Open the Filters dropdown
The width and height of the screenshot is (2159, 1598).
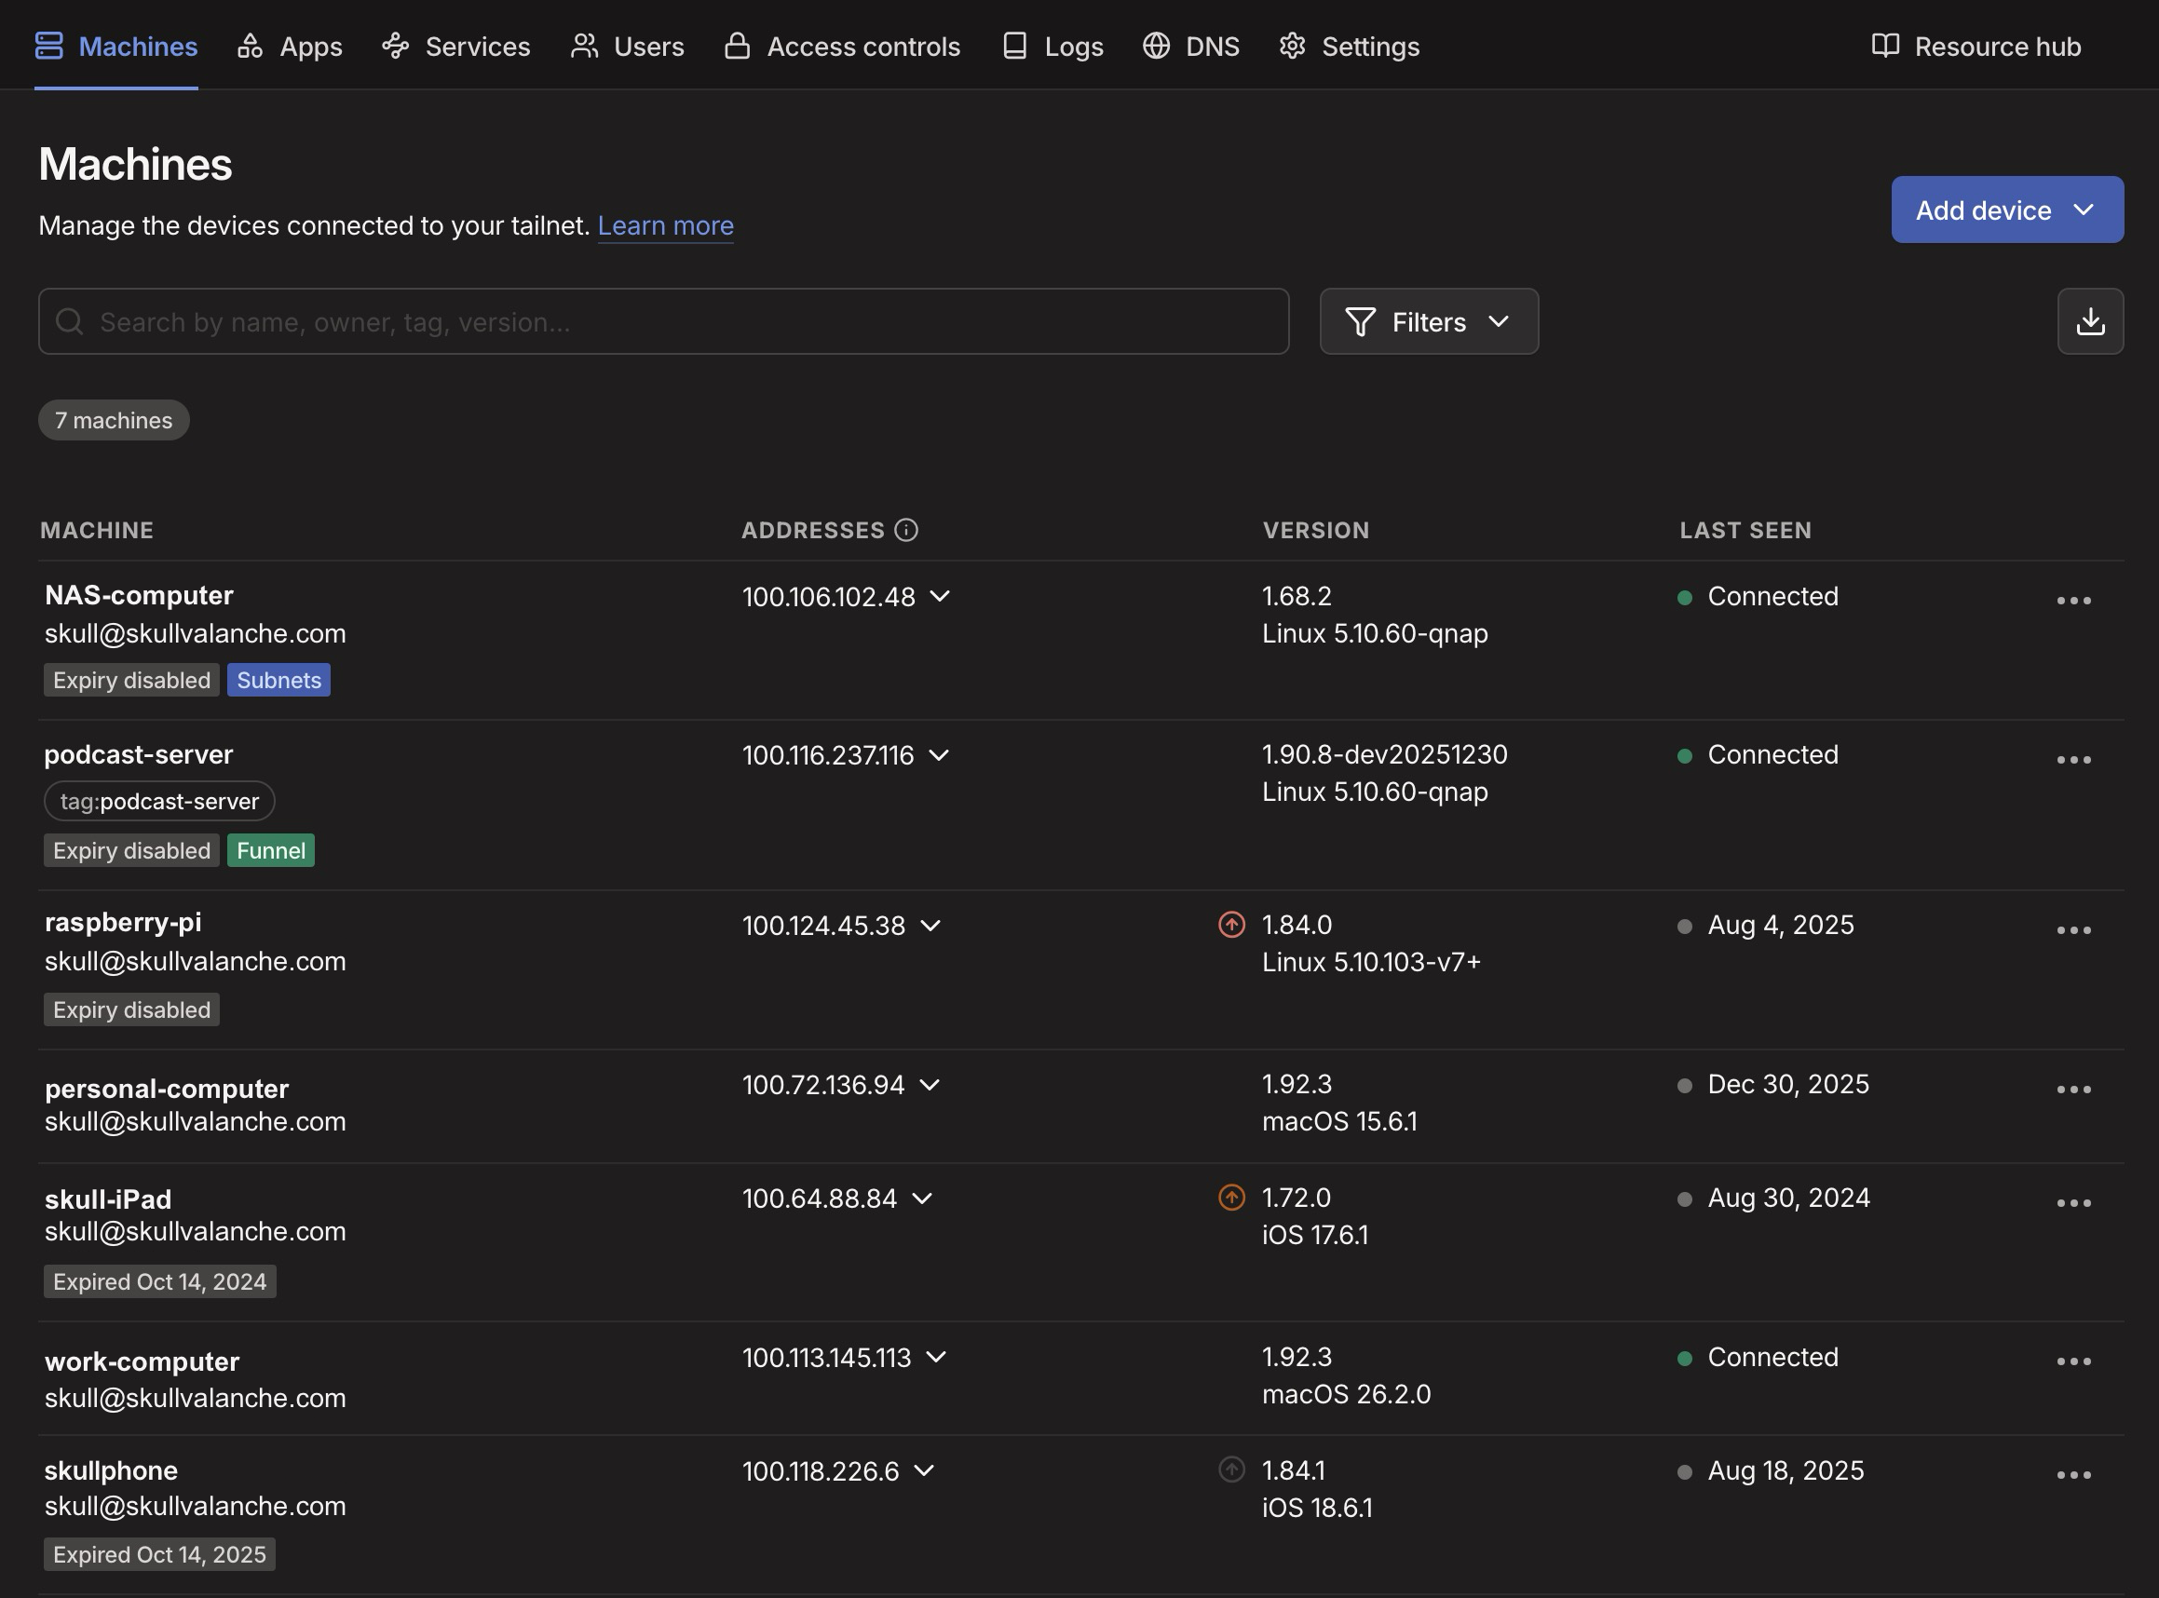tap(1429, 321)
